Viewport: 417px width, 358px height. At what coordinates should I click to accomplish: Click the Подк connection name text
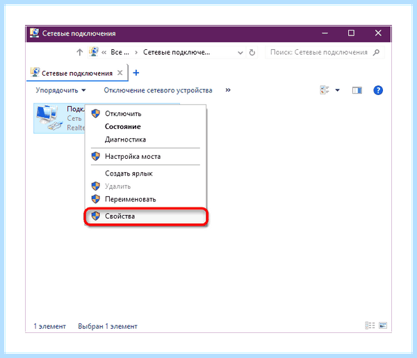[x=76, y=109]
